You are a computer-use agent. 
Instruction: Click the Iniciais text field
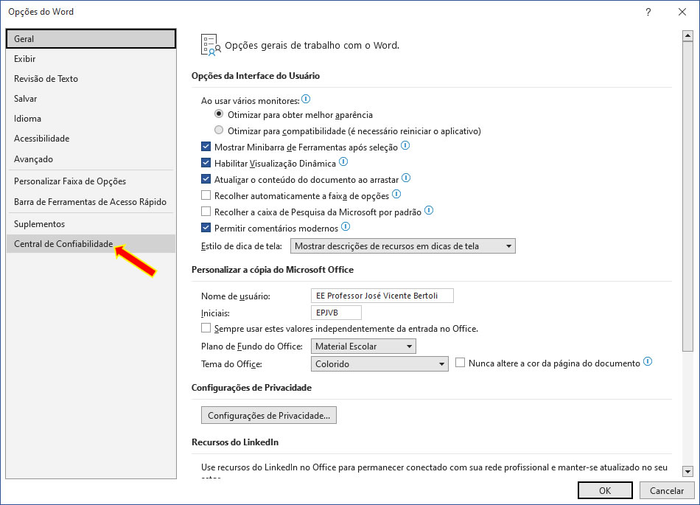[336, 313]
